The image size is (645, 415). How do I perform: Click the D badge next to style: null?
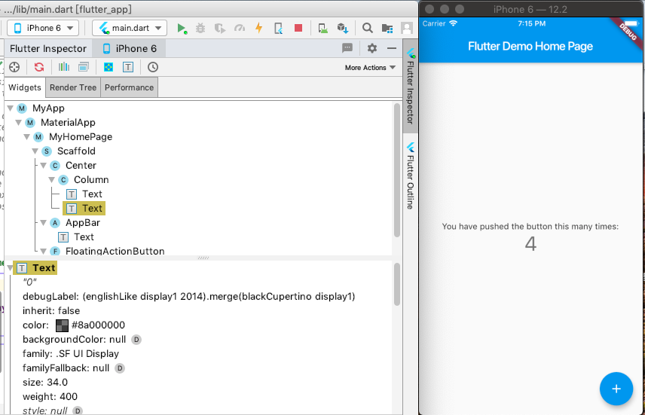78,410
